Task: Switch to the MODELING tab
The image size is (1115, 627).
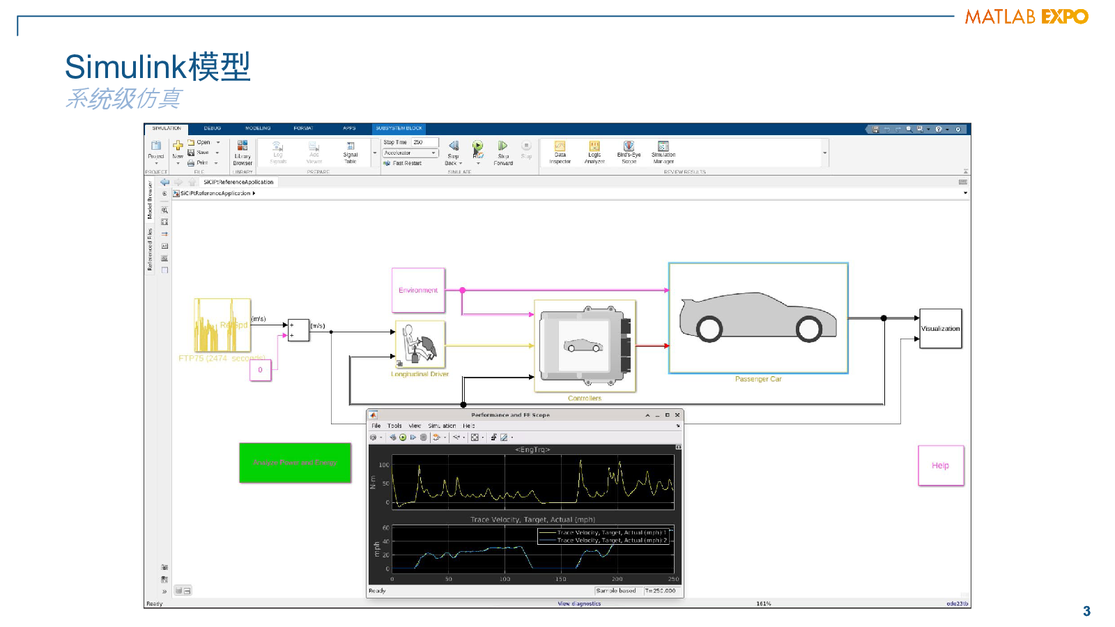Action: [258, 128]
